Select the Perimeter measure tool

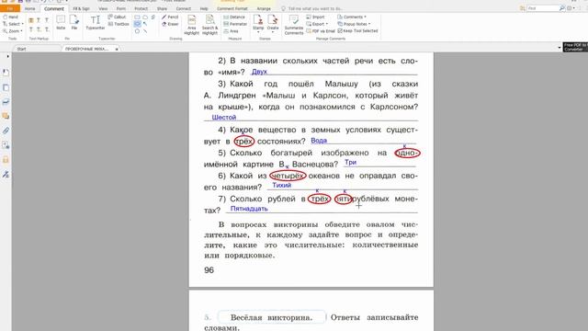pos(235,24)
